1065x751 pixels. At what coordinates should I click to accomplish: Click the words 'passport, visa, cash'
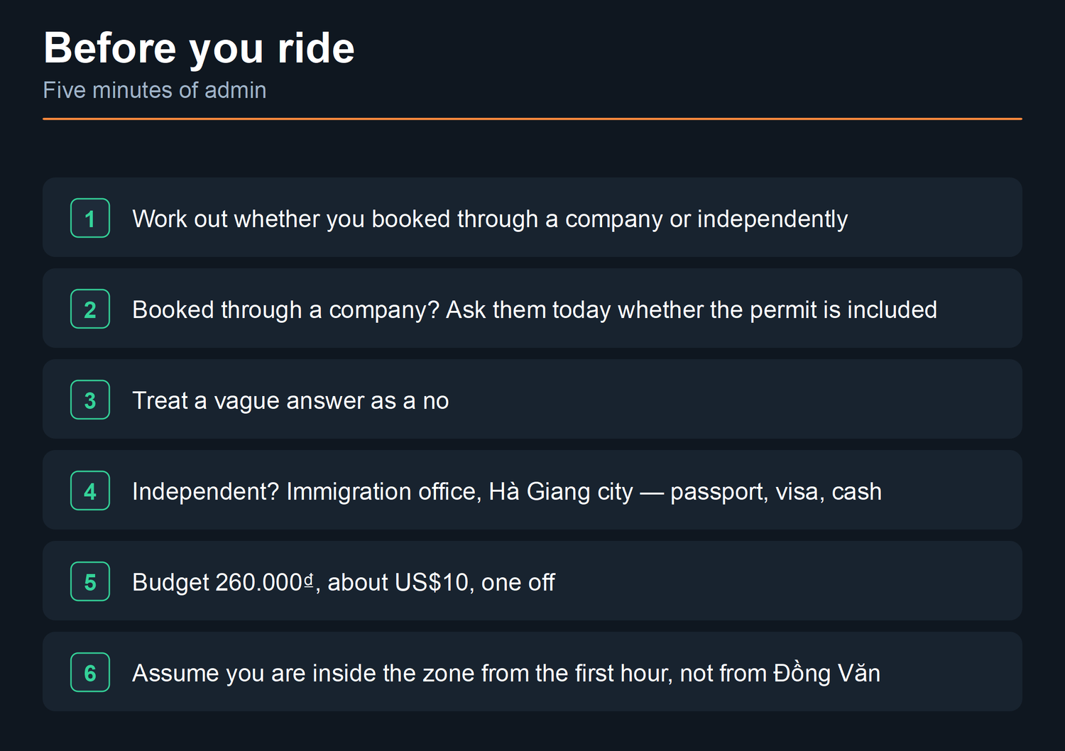(x=776, y=491)
